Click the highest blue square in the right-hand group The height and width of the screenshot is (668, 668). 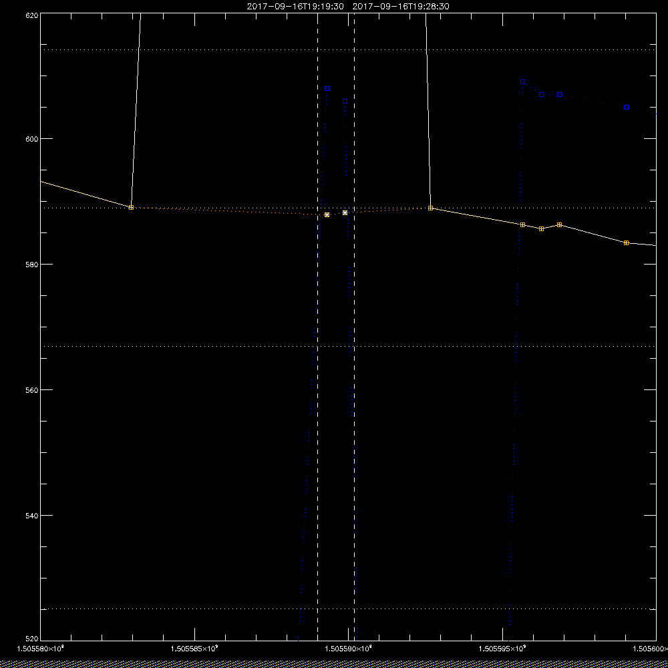523,81
